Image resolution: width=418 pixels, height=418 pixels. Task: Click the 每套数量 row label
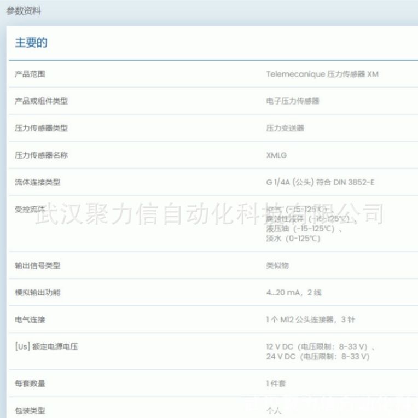(30, 384)
